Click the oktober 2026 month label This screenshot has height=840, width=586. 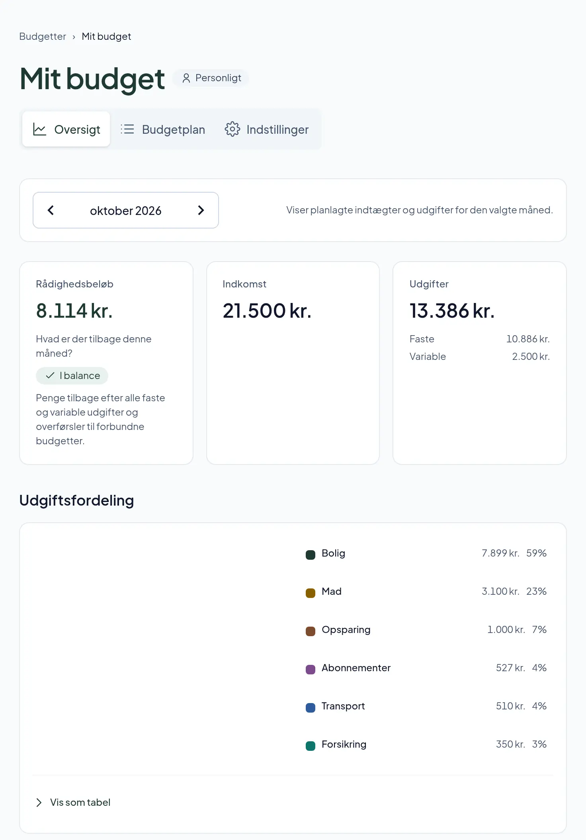click(x=126, y=211)
